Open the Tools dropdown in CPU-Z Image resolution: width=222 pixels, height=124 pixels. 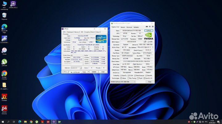click(85, 72)
